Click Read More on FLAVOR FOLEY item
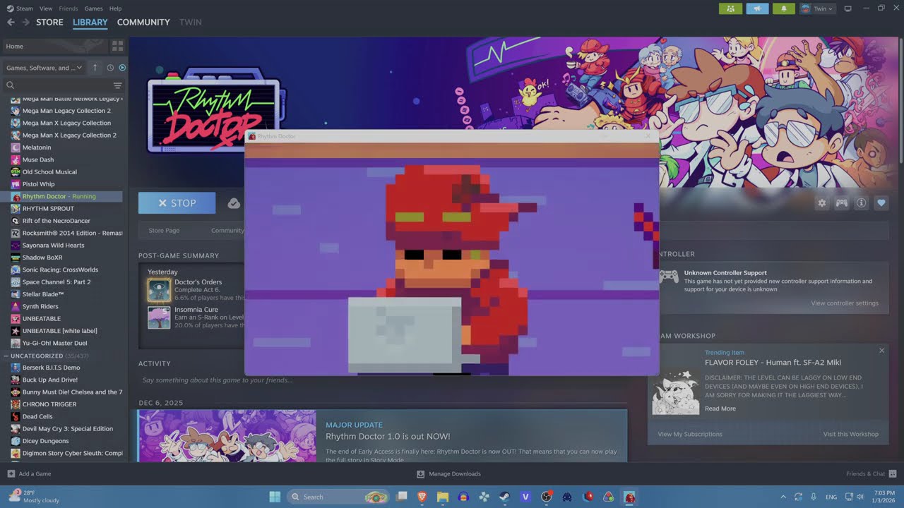This screenshot has width=904, height=508. coord(720,409)
